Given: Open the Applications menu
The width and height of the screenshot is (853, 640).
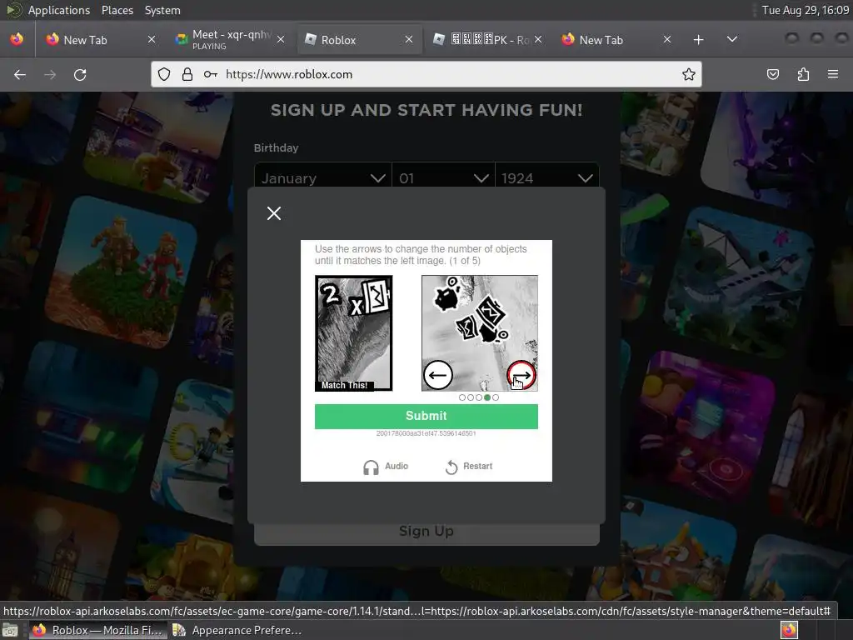Looking at the screenshot, I should (59, 10).
